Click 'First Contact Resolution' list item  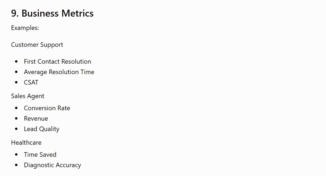point(57,62)
